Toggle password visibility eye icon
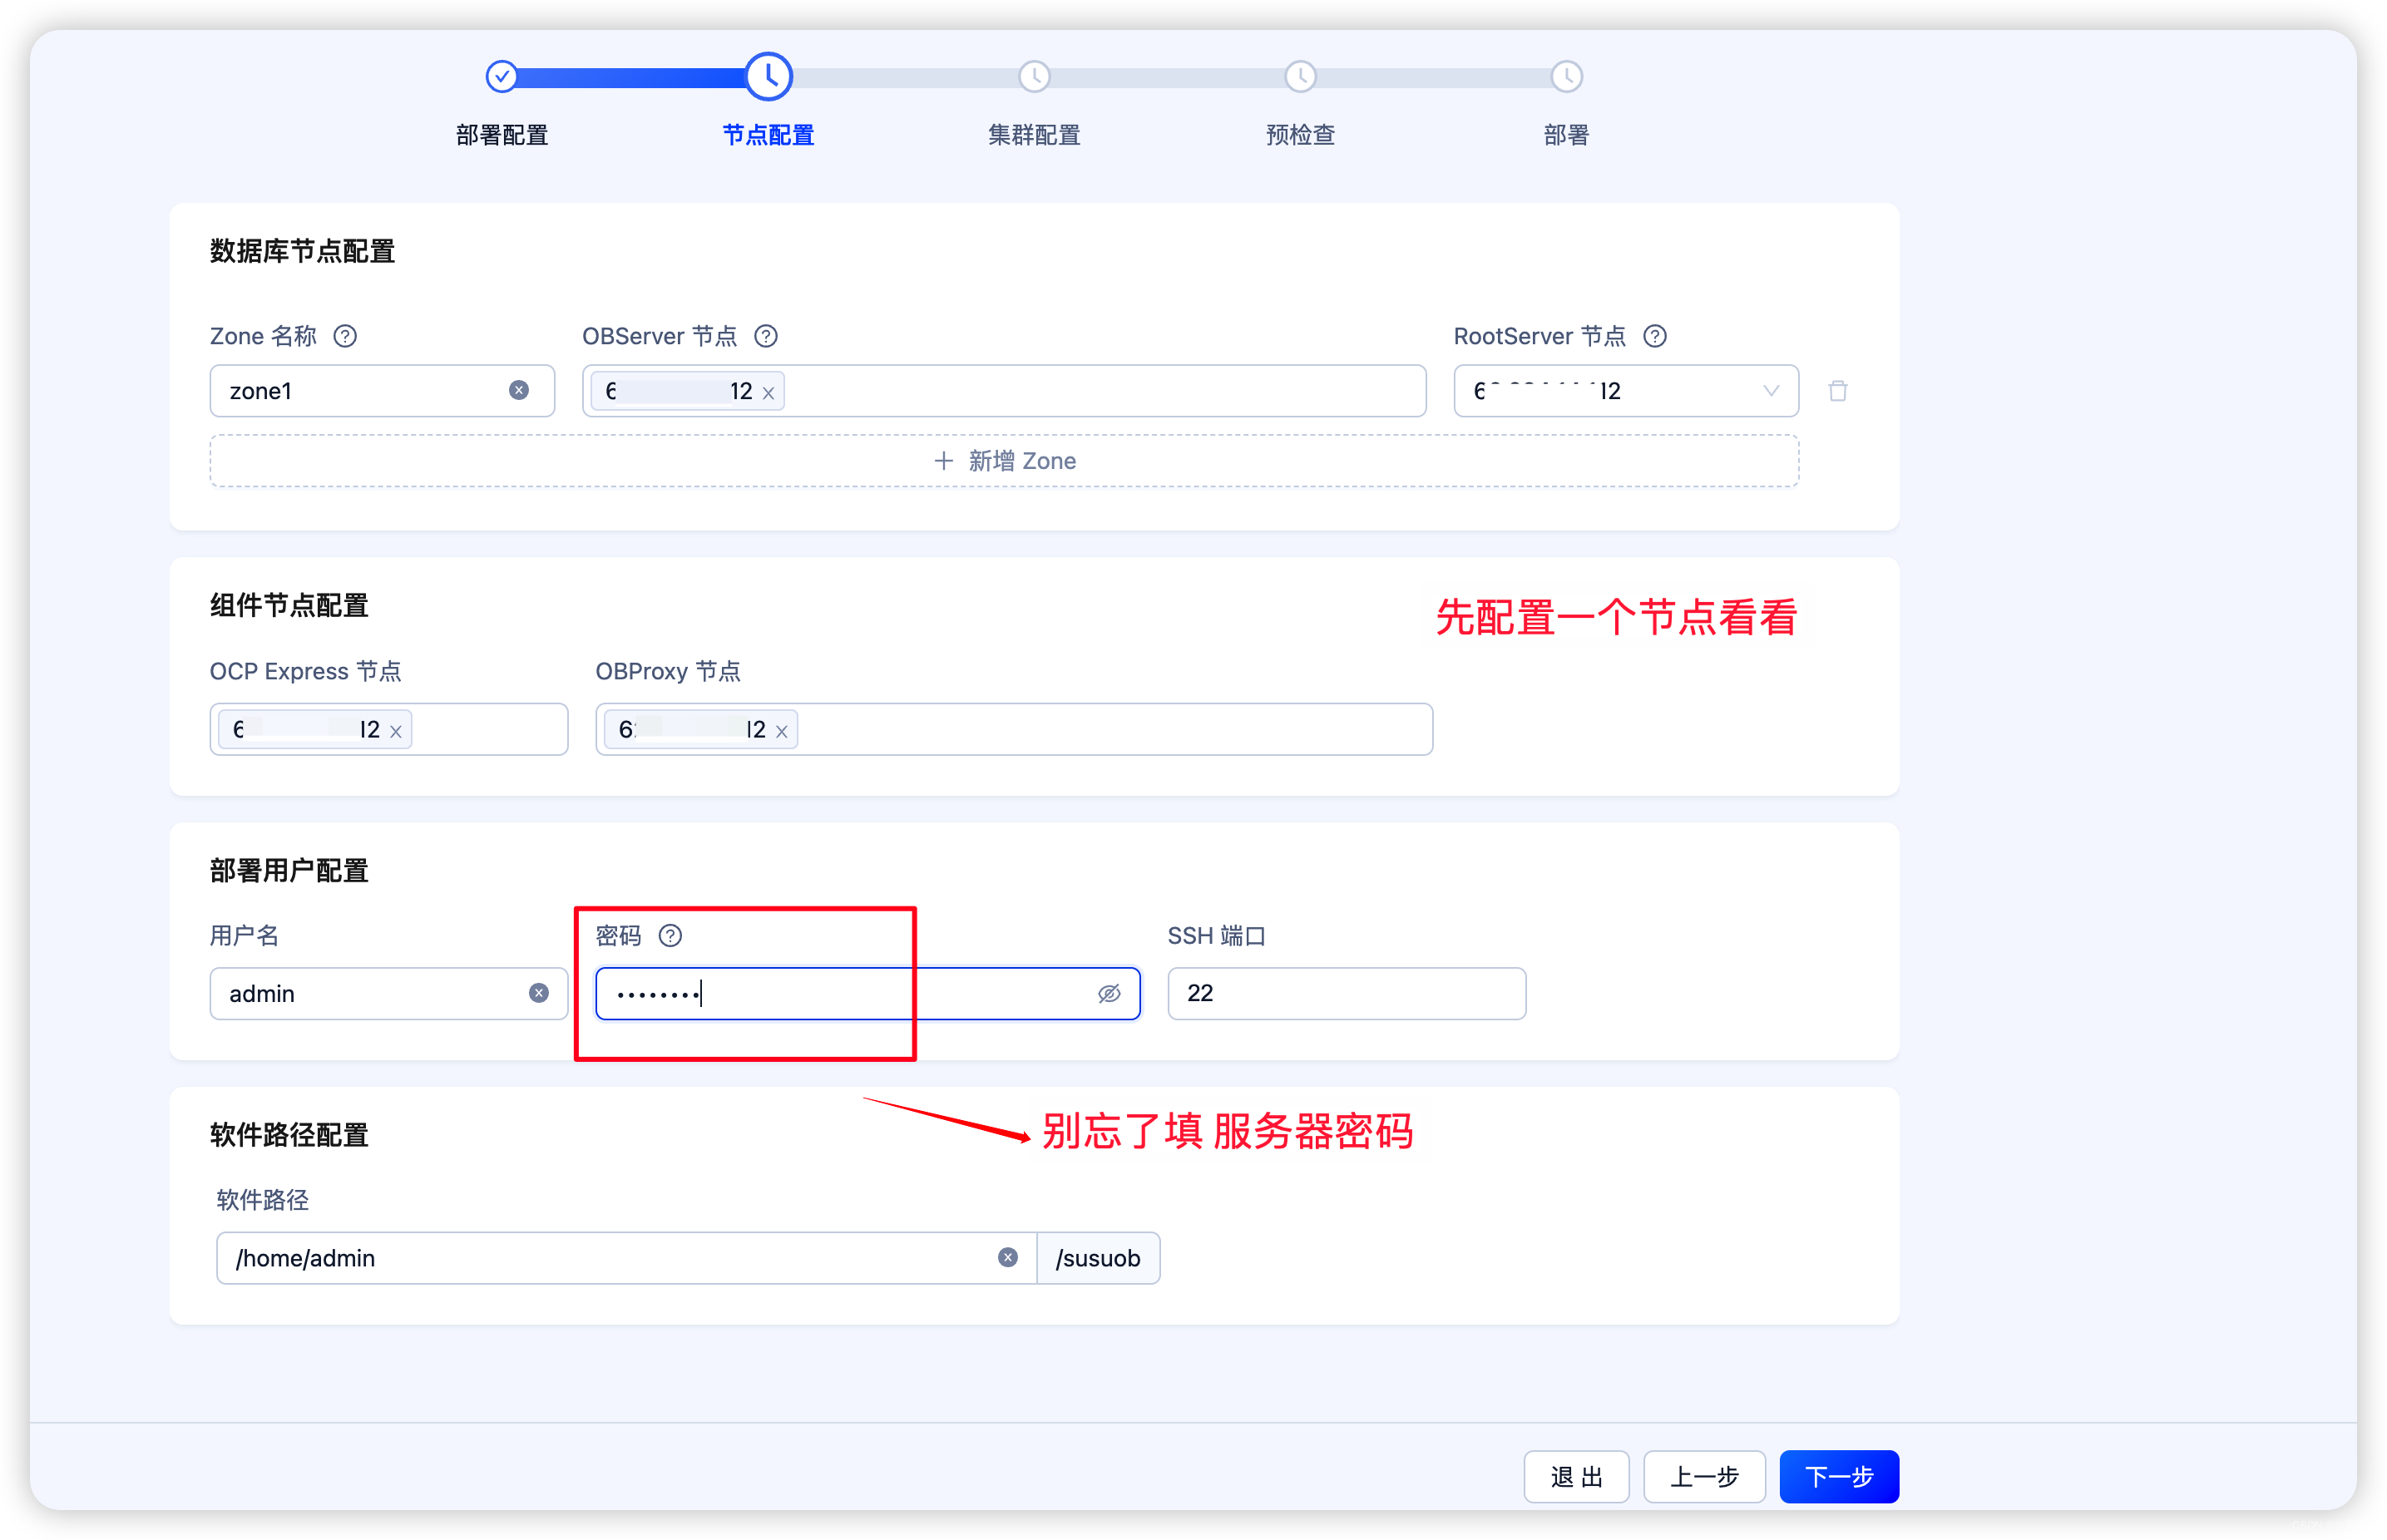The height and width of the screenshot is (1540, 2387). click(1109, 993)
